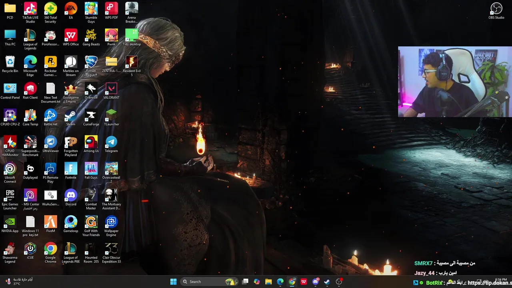Launch Rocket League shortcut

pyautogui.click(x=91, y=66)
